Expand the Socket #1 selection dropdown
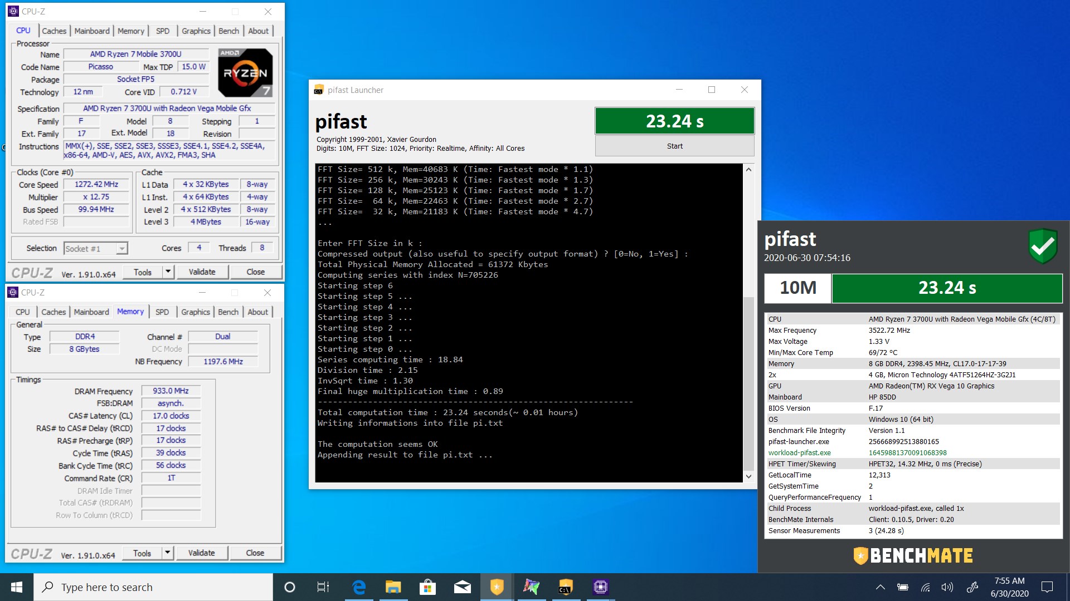This screenshot has width=1070, height=601. point(121,249)
